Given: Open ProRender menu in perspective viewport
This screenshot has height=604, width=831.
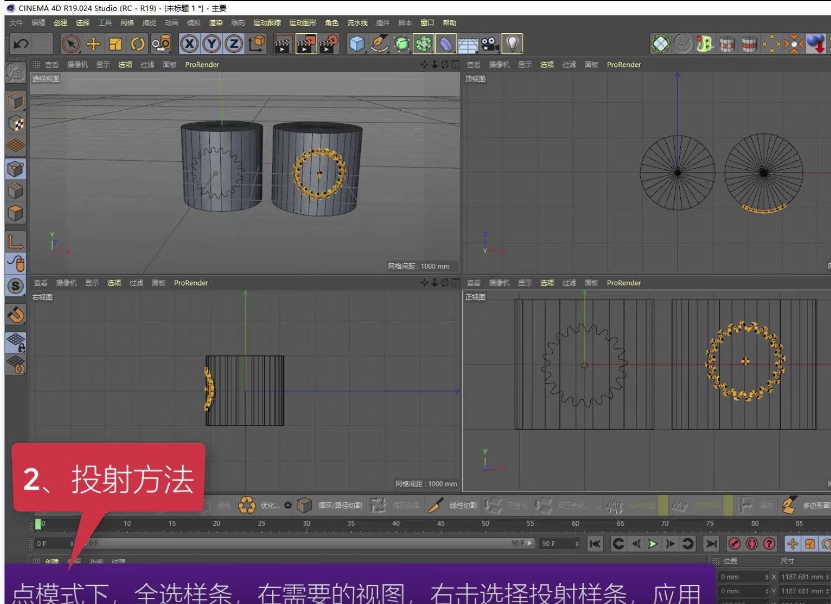Looking at the screenshot, I should coord(202,65).
